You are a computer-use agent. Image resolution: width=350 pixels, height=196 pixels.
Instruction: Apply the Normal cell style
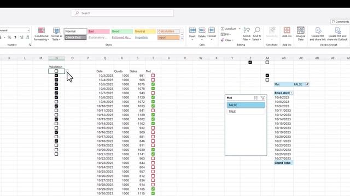75,32
